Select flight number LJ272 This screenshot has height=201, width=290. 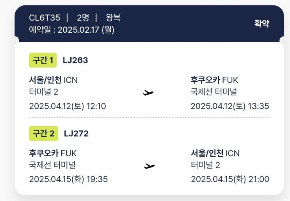click(76, 133)
